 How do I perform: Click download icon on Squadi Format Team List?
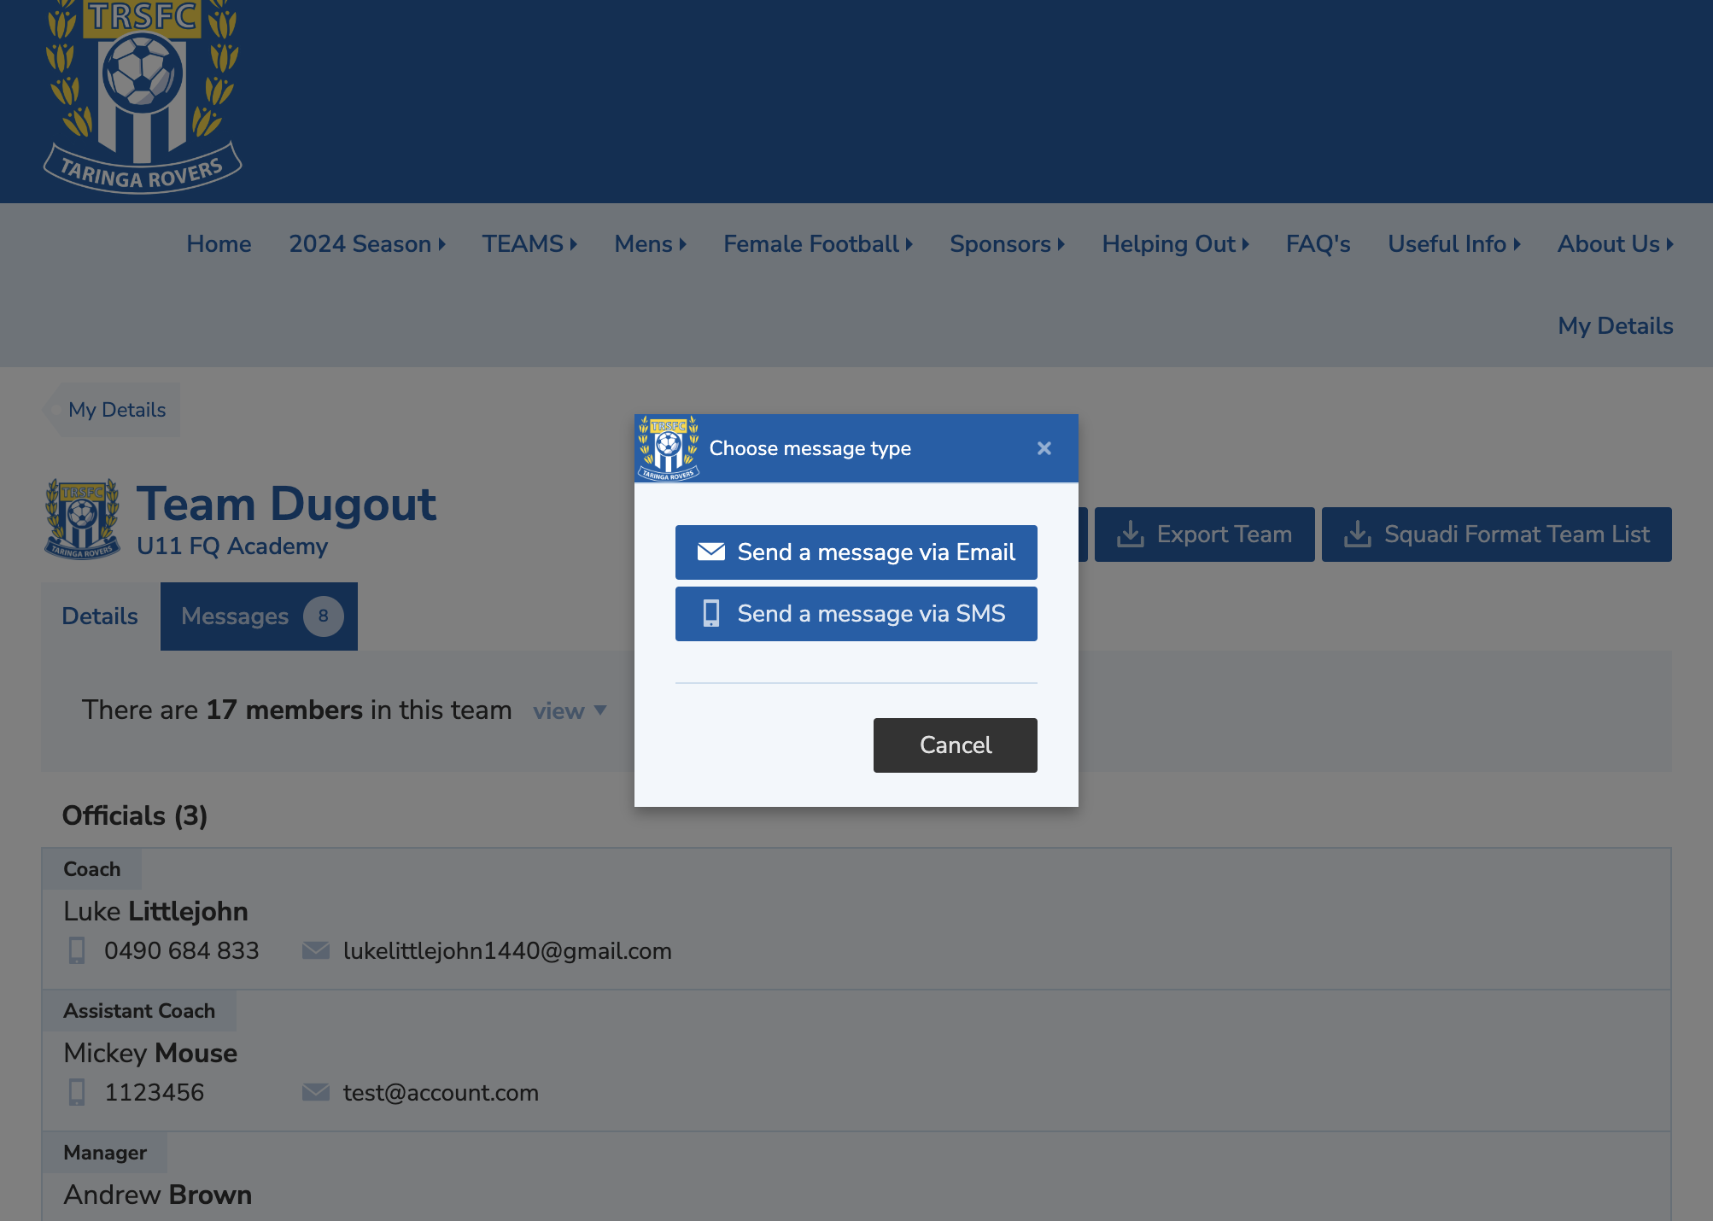coord(1358,535)
